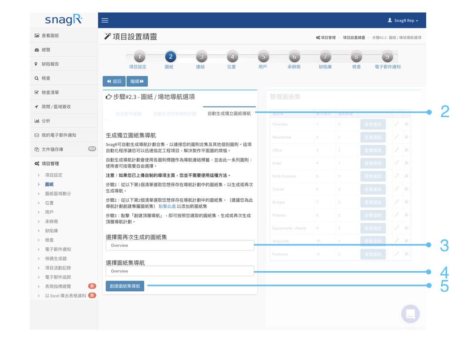Open the SnagR Rep user menu

403,20
